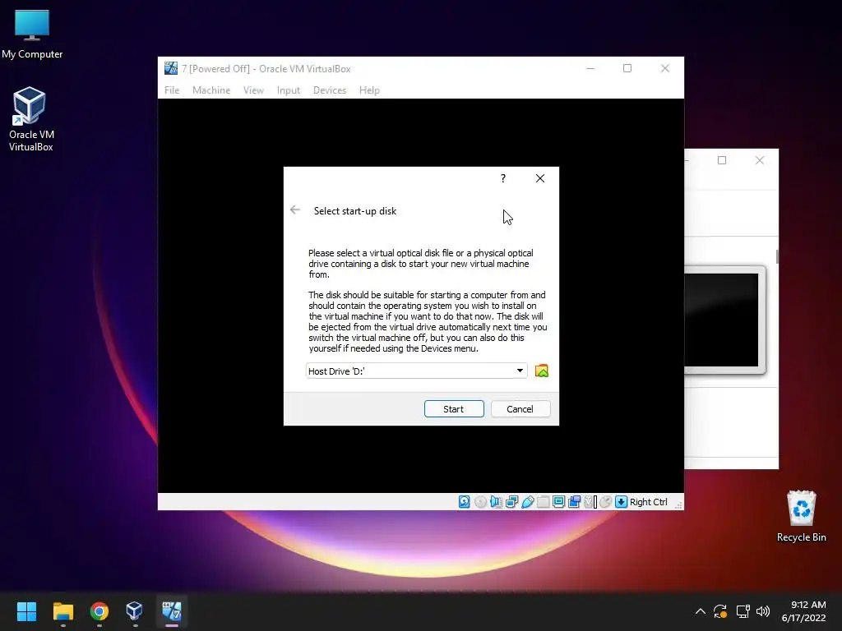Maximize the background VirtualBox Manager window

coord(722,160)
